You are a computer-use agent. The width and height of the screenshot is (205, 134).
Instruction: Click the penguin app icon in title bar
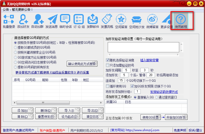coord(4,4)
